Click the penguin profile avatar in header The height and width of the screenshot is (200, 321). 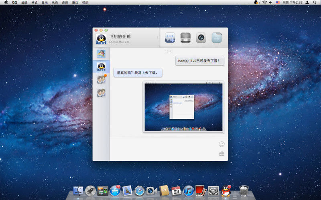pyautogui.click(x=101, y=39)
